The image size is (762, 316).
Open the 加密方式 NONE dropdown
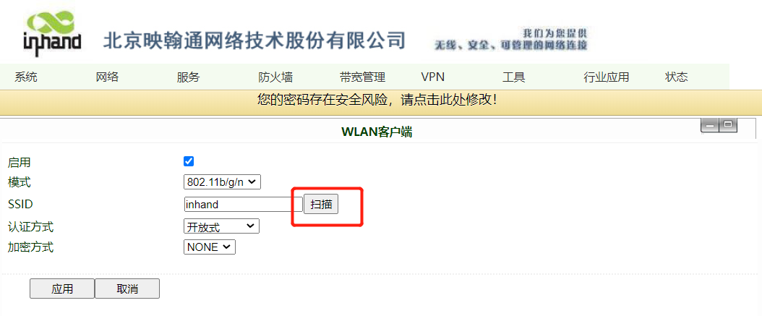click(x=210, y=247)
